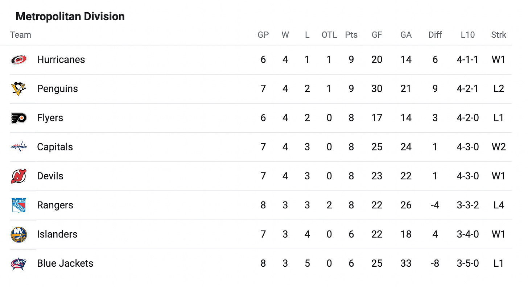Click the Metropolitan Division heading
This screenshot has height=287, width=528.
[70, 17]
